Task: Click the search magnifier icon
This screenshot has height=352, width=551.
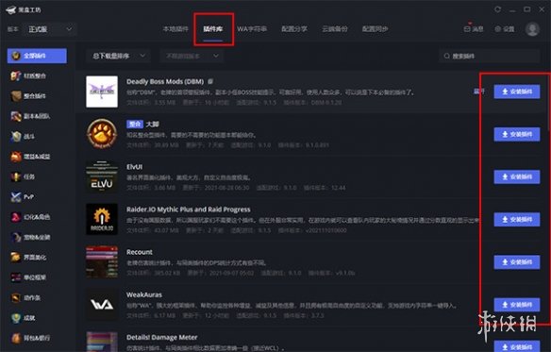Action: (x=446, y=56)
